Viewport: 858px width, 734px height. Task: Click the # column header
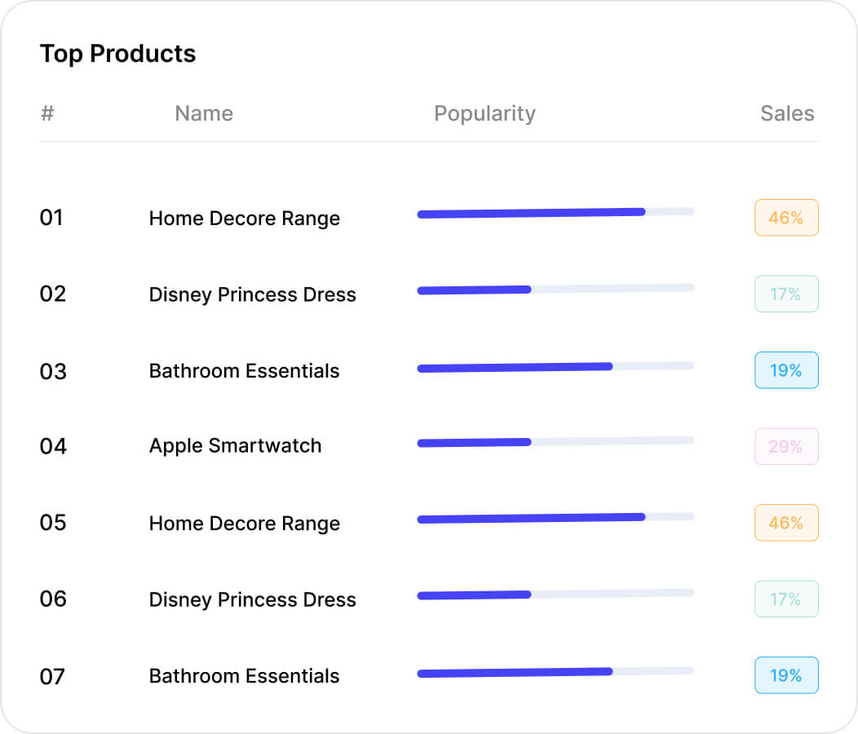click(x=47, y=113)
